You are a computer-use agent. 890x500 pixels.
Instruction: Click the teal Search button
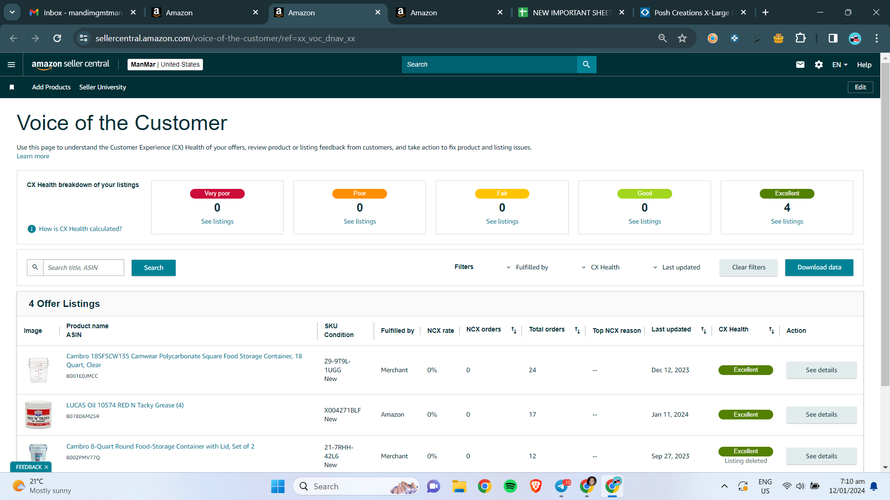(153, 268)
